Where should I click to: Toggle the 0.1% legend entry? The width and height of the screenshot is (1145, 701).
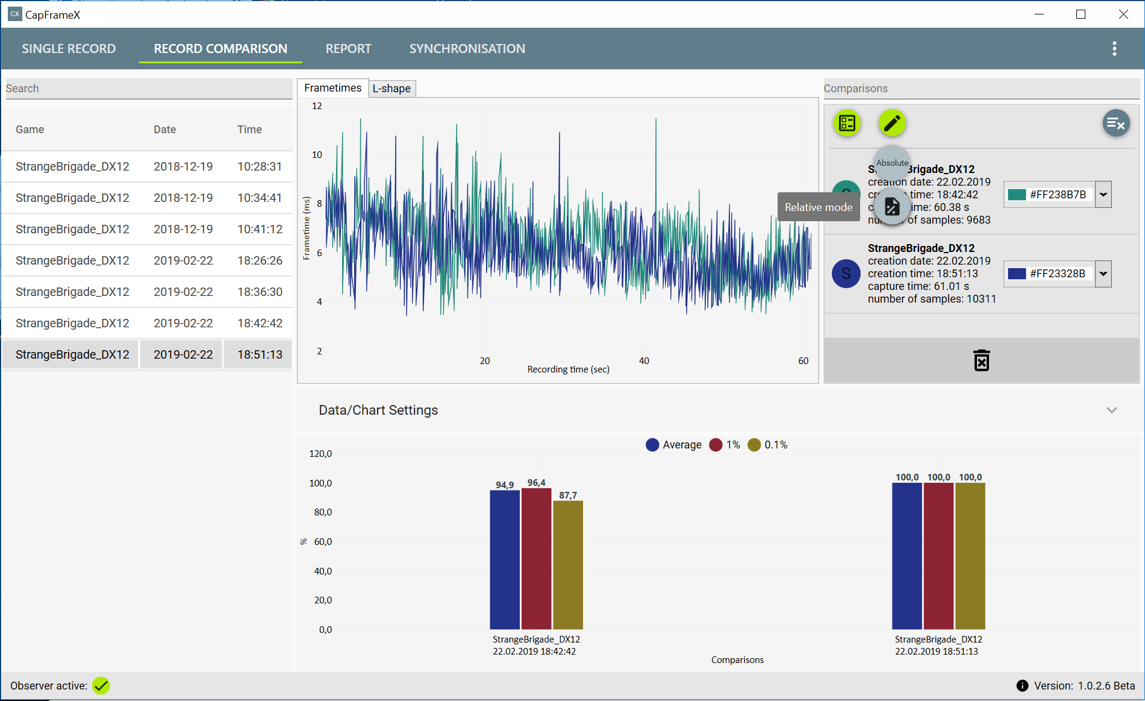pos(767,445)
